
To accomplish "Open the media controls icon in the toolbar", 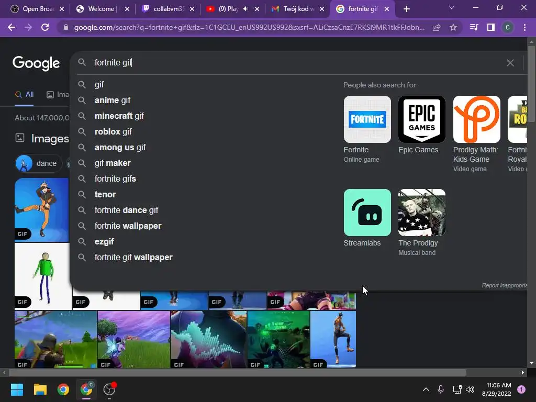I will [x=474, y=27].
